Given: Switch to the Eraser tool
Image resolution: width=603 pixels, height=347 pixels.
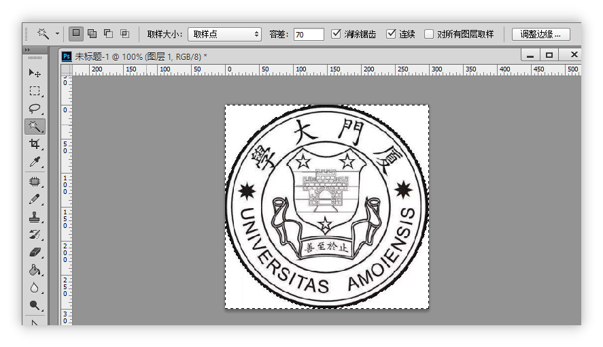Looking at the screenshot, I should coord(35,252).
